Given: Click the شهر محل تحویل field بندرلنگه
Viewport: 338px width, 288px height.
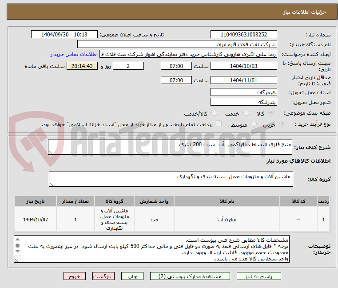Looking at the screenshot, I should click(x=243, y=102).
